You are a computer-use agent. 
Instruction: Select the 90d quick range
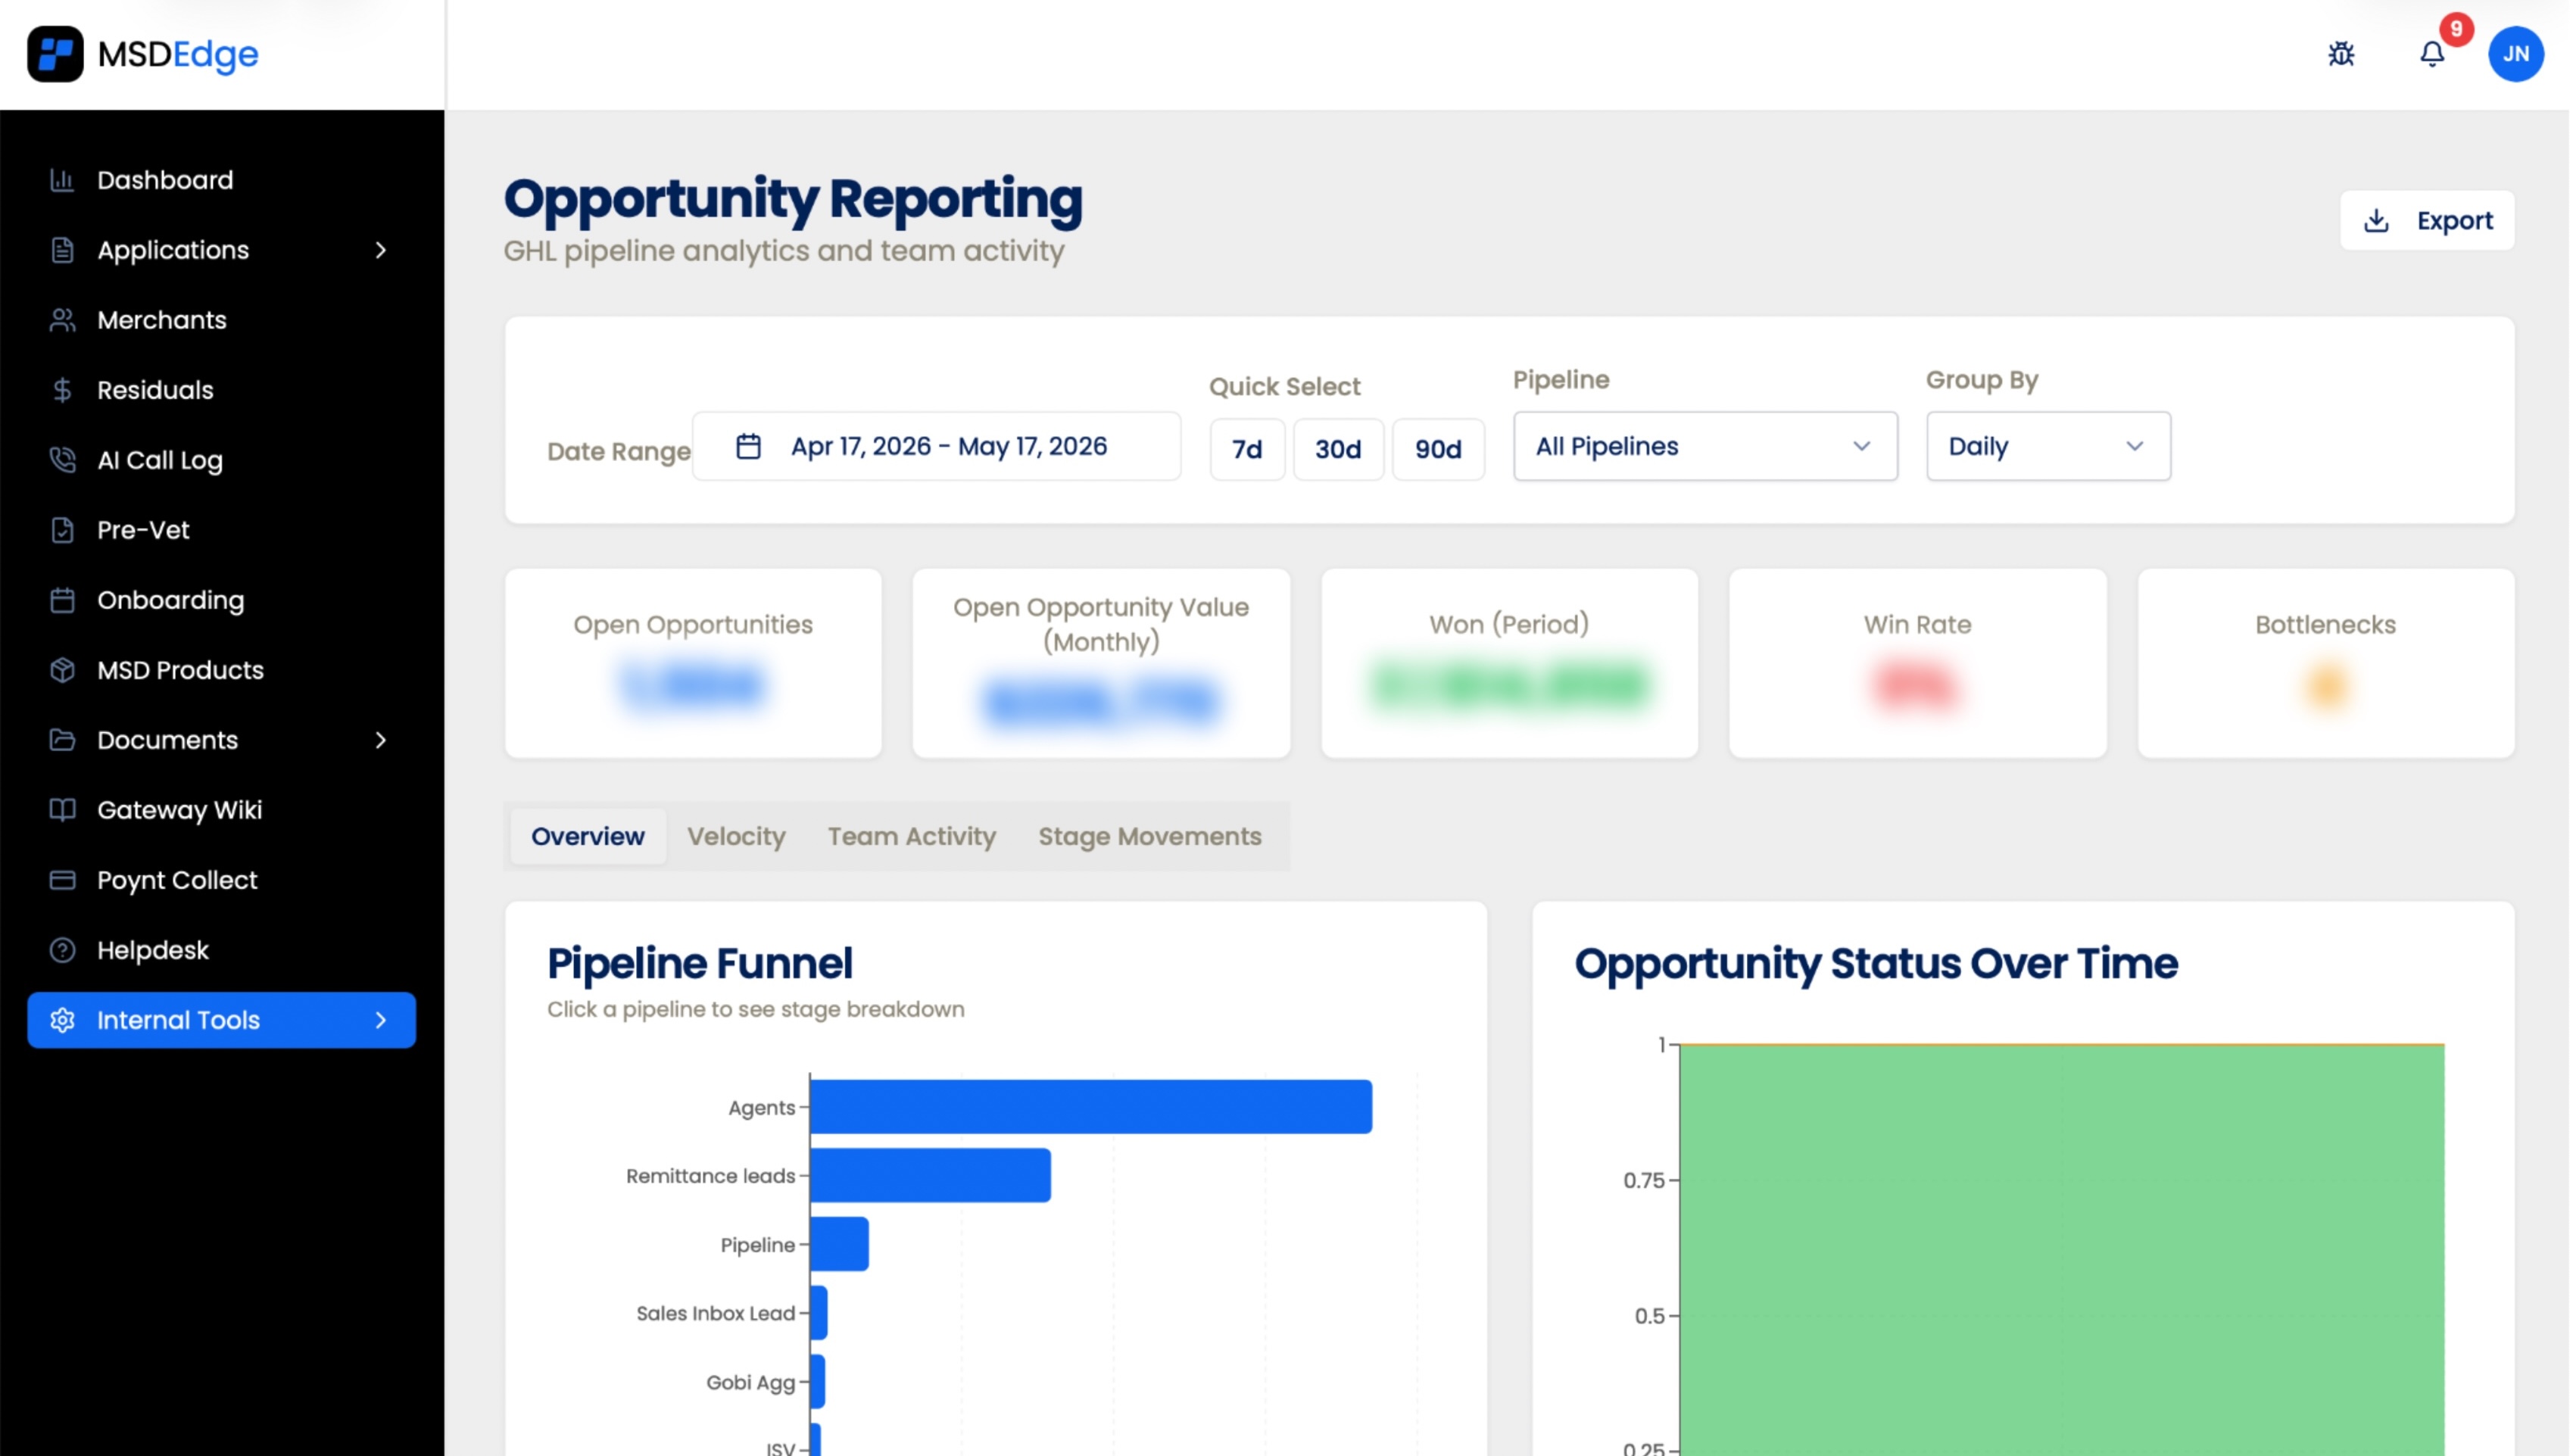click(x=1438, y=449)
